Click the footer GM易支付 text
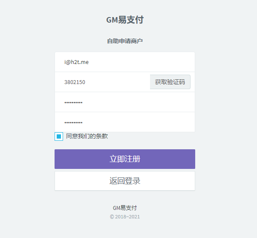Image resolution: width=257 pixels, height=238 pixels. coord(125,208)
